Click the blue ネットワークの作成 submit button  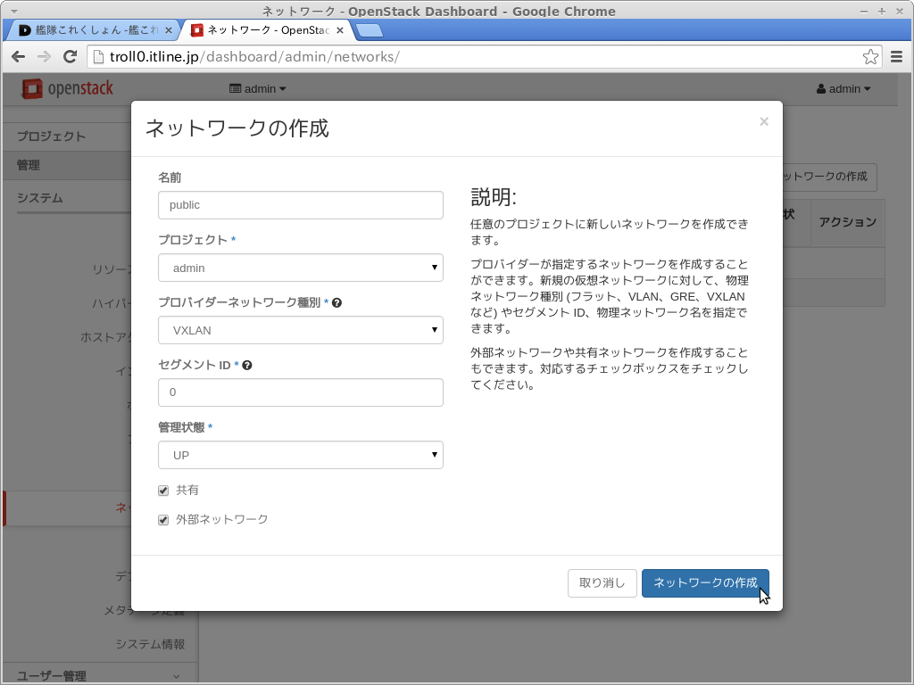(705, 583)
